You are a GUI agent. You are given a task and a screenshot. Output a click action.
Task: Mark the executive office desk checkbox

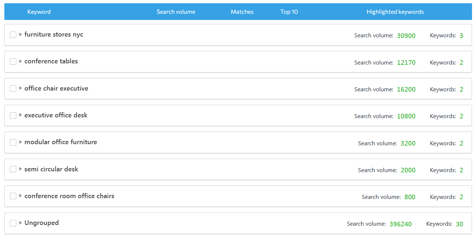pyautogui.click(x=13, y=116)
